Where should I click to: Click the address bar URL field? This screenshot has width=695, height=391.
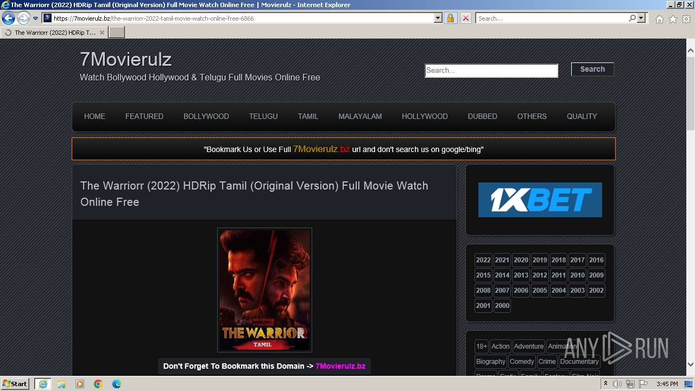click(x=242, y=18)
